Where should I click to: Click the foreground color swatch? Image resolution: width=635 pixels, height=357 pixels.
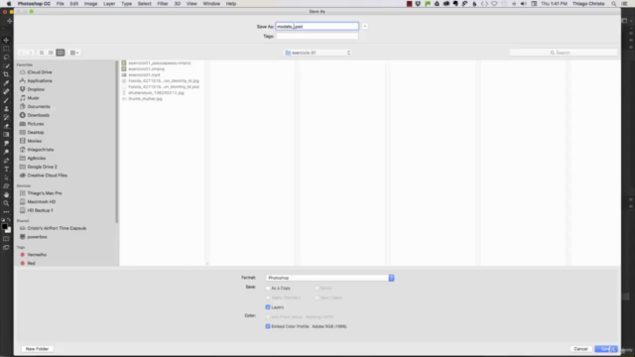4,227
